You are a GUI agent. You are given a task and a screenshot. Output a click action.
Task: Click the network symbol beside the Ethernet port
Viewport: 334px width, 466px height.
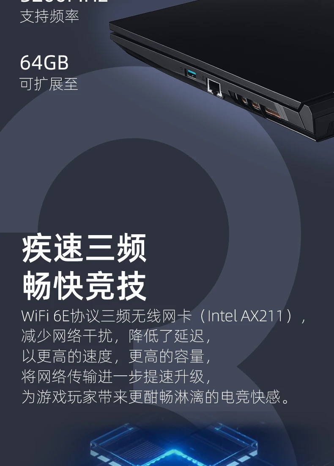pyautogui.click(x=203, y=78)
